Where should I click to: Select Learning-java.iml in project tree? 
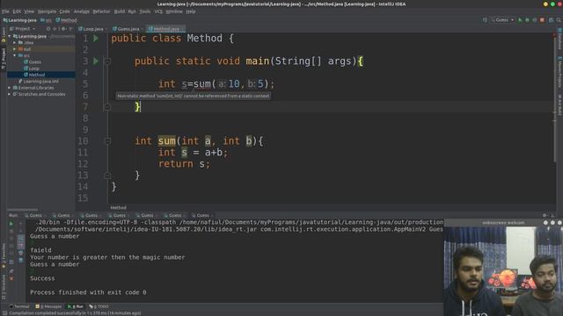click(x=39, y=82)
